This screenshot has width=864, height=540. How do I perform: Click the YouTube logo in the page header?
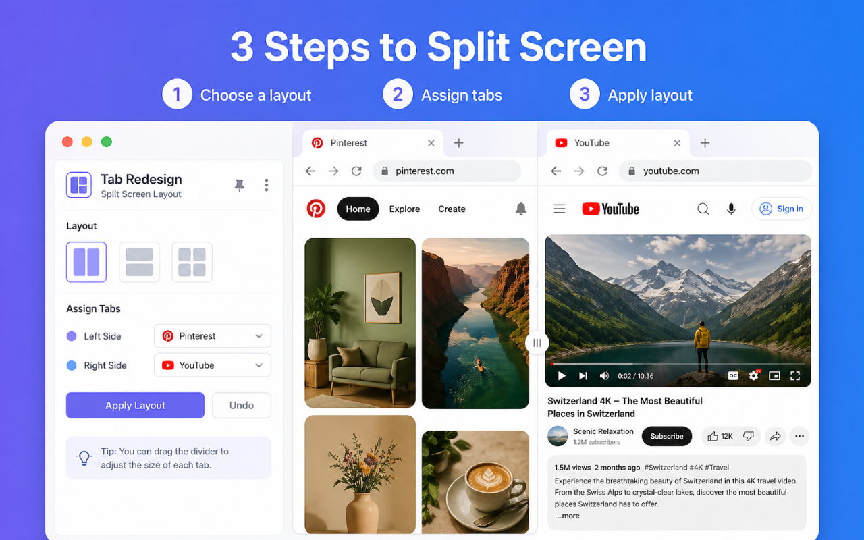(610, 209)
